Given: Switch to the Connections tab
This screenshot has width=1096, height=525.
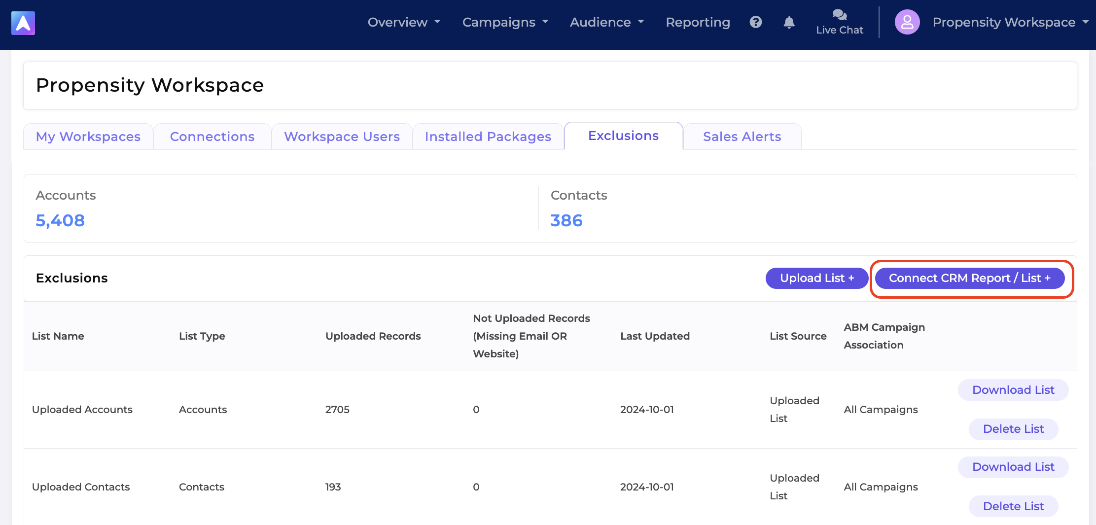Looking at the screenshot, I should (x=212, y=137).
